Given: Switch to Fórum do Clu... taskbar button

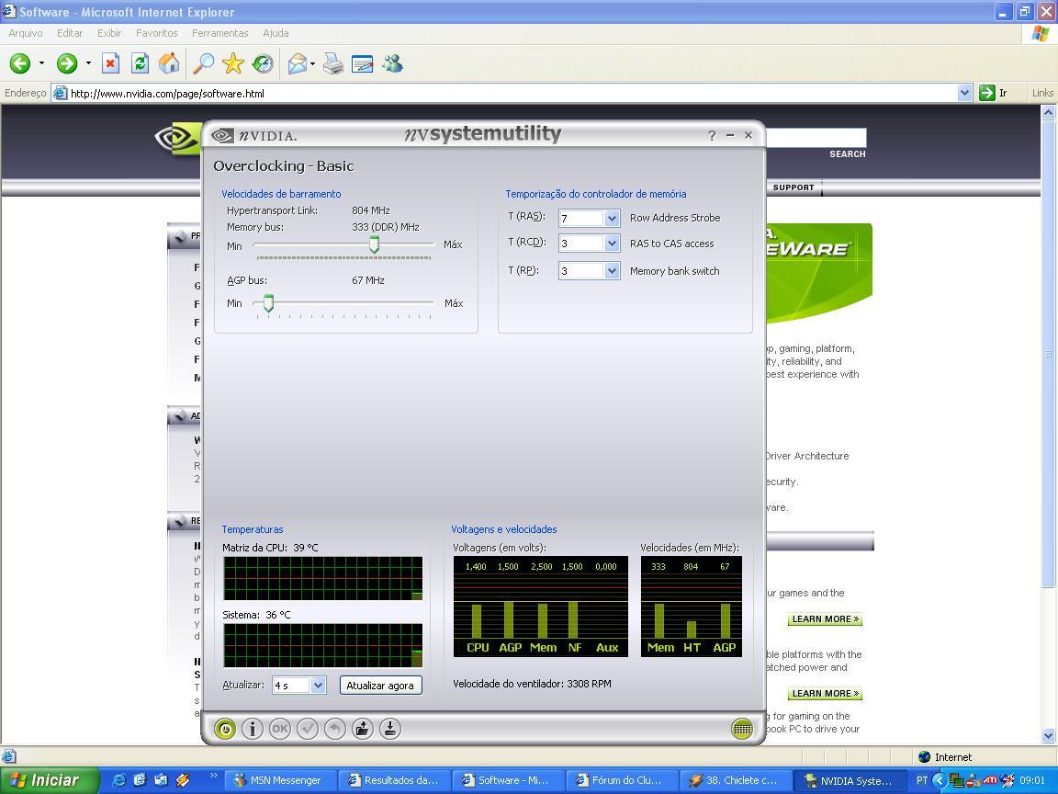Looking at the screenshot, I should [620, 780].
